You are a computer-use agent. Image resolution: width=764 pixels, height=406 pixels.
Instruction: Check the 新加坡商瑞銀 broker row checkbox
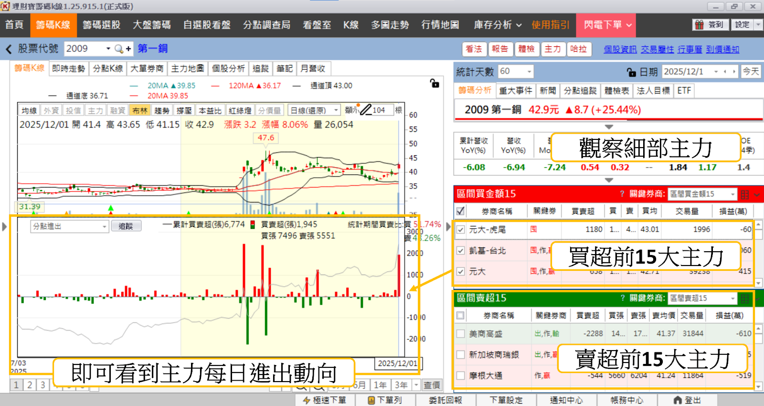click(461, 354)
